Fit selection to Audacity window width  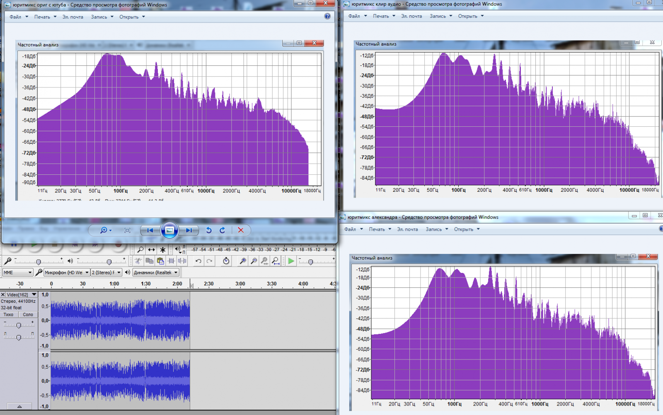point(264,261)
